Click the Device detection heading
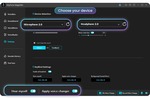150x99 pixels. pos(43,14)
